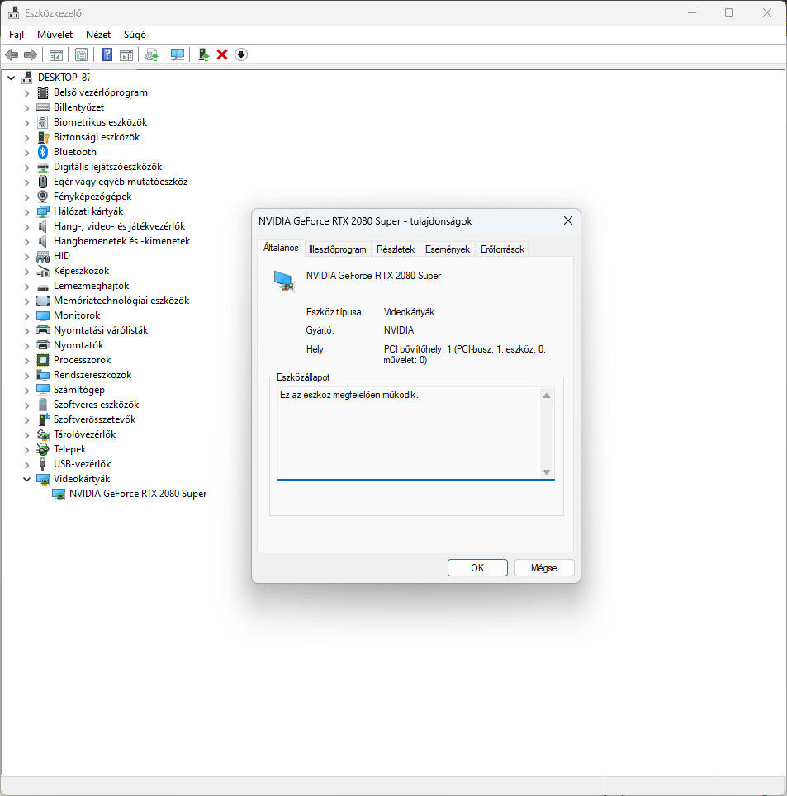Screen dimensions: 787x796
Task: Click the Nyomtatók printer icon
Action: (x=43, y=345)
